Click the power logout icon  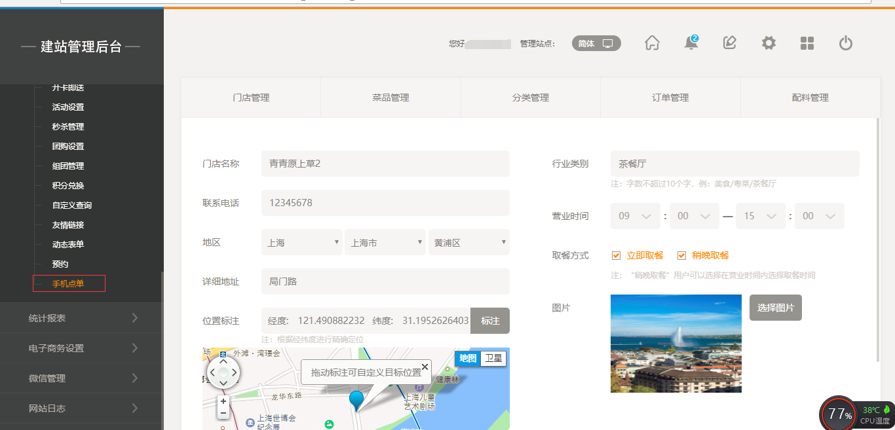pos(845,43)
